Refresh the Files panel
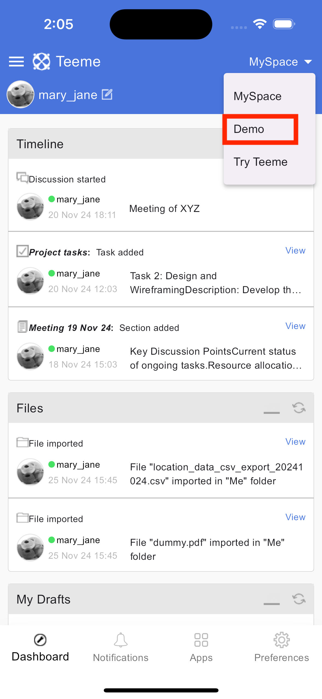Viewport: 322px width, 699px height. coord(299,408)
